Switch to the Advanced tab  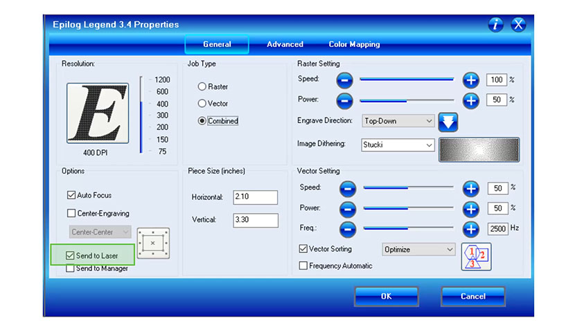point(285,44)
